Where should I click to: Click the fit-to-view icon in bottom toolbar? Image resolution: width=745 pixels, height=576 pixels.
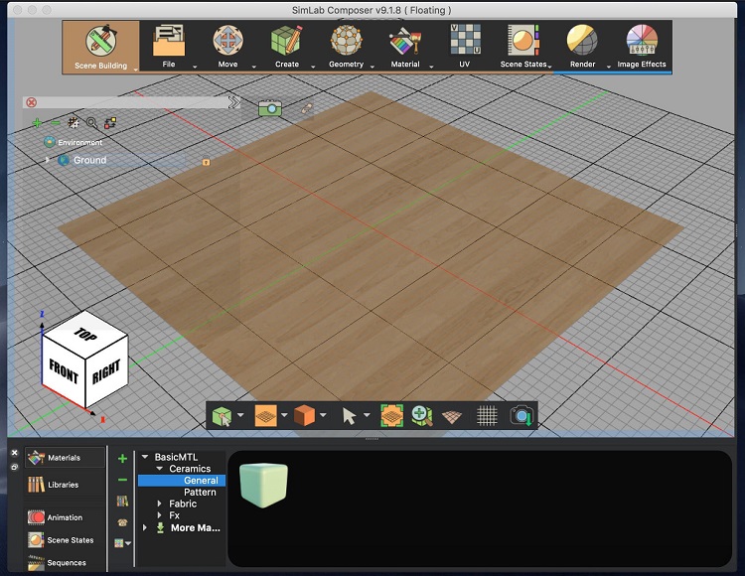coord(390,416)
